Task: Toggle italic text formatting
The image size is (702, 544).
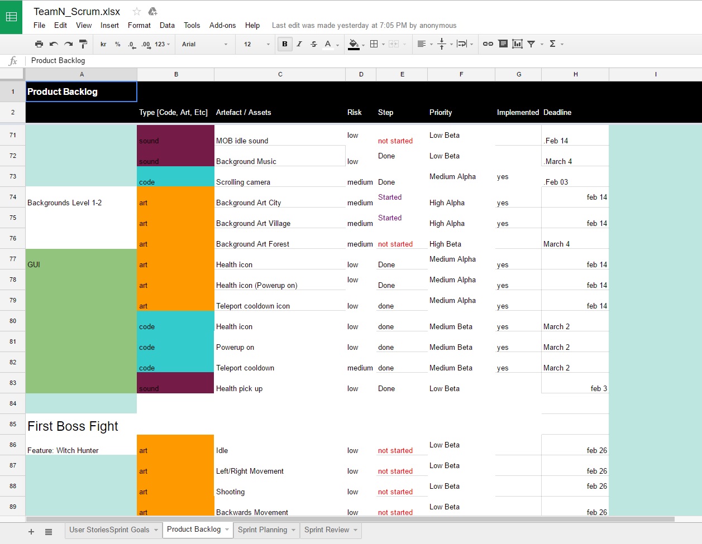Action: pyautogui.click(x=299, y=44)
